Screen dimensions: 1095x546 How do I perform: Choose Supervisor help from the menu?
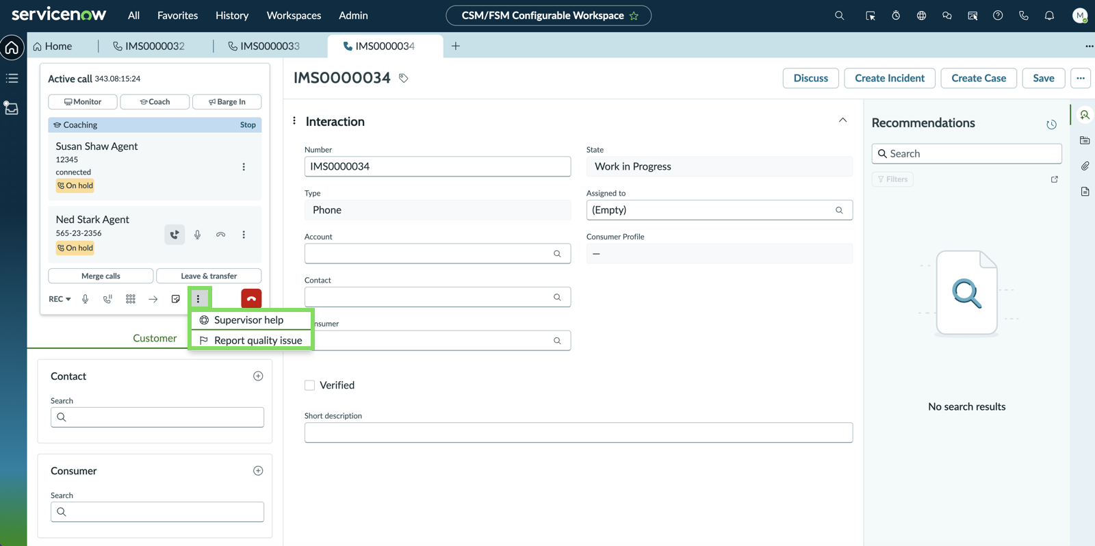pos(251,320)
